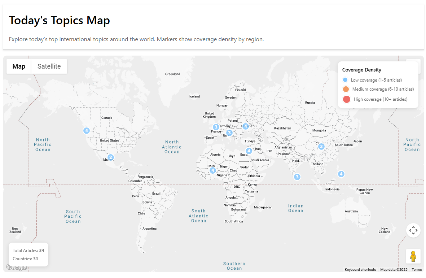Click the "4" marker over Canada
The width and height of the screenshot is (426, 278).
pyautogui.click(x=87, y=131)
